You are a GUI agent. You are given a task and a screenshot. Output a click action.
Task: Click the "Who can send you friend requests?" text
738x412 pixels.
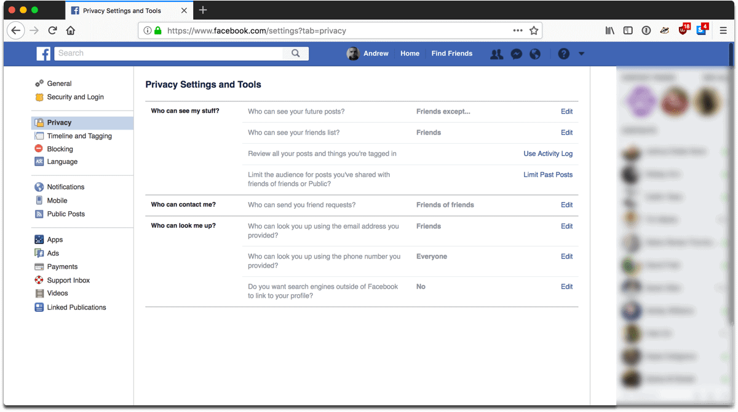(x=302, y=205)
